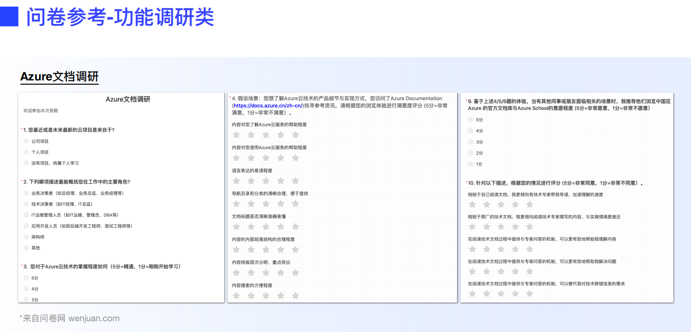Viewport: 691px width, 332px height.
Task: Rate the 替代我对技术除错信息的需求 statement fully
Action: tap(530, 293)
